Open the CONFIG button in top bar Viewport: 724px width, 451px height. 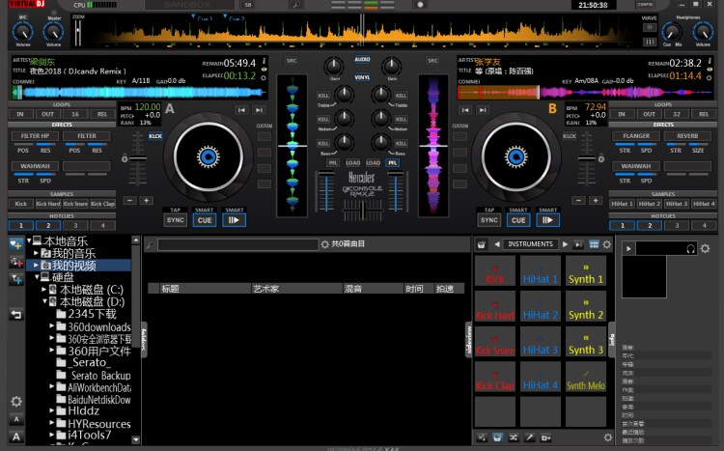pyautogui.click(x=645, y=5)
